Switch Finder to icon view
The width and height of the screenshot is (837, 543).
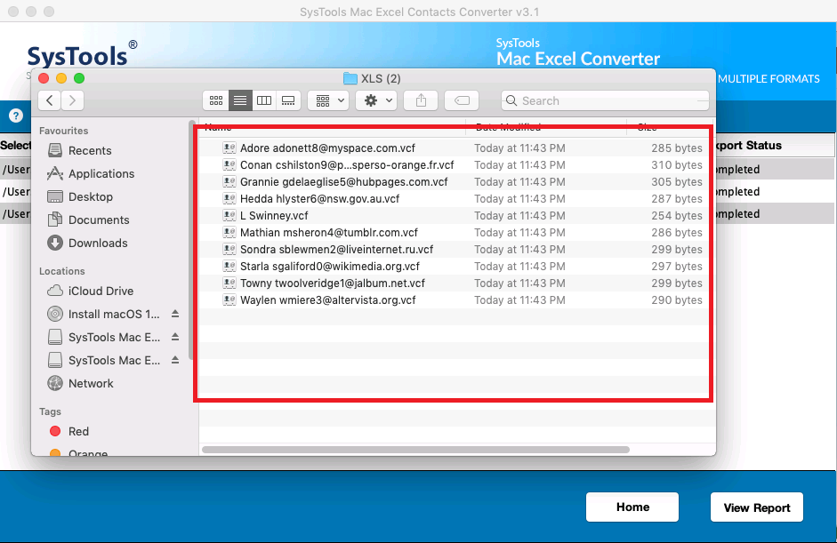216,100
